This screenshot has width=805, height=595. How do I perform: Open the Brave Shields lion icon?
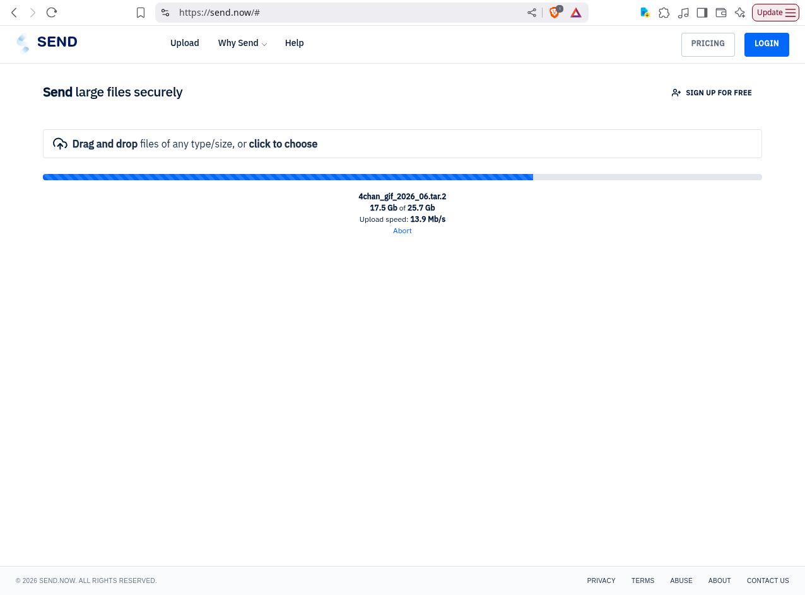[x=555, y=12]
